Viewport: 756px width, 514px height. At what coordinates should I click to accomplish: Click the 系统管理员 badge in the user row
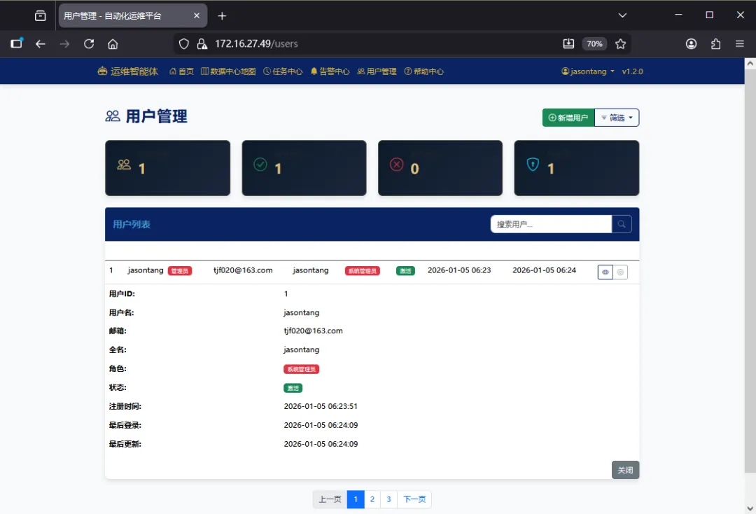[362, 271]
